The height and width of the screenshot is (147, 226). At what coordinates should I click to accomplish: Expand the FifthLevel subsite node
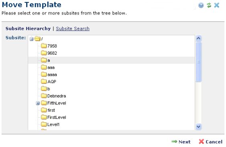[38, 103]
